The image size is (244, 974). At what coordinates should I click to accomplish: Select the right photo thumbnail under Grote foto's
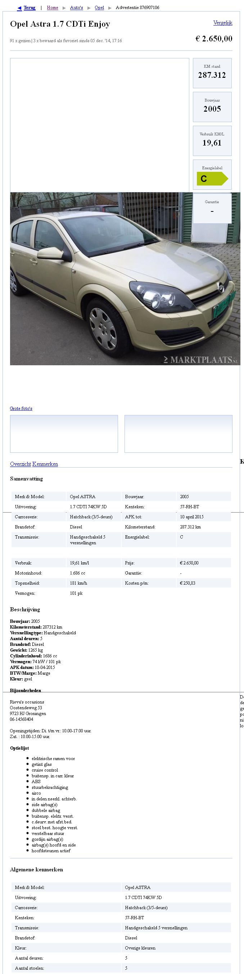coord(178,434)
